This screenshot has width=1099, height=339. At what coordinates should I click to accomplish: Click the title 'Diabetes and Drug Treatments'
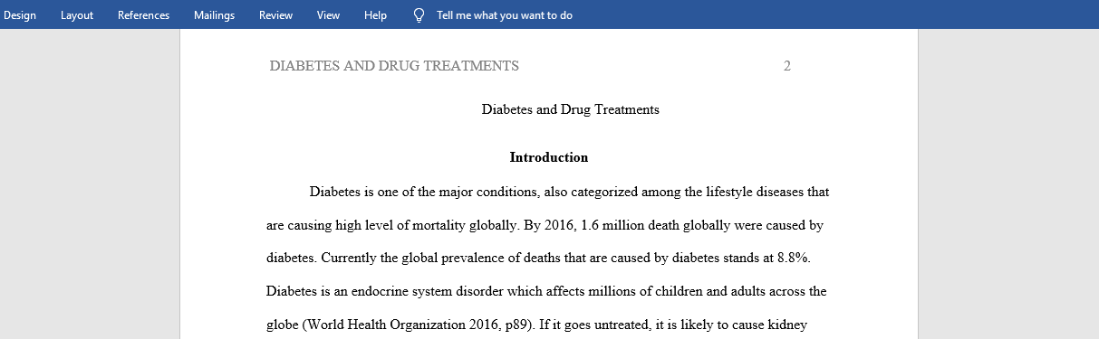coord(570,110)
